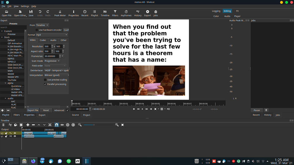Uncheck Parallel processing checkbox
Image resolution: width=294 pixels, height=165 pixels.
coord(45,84)
